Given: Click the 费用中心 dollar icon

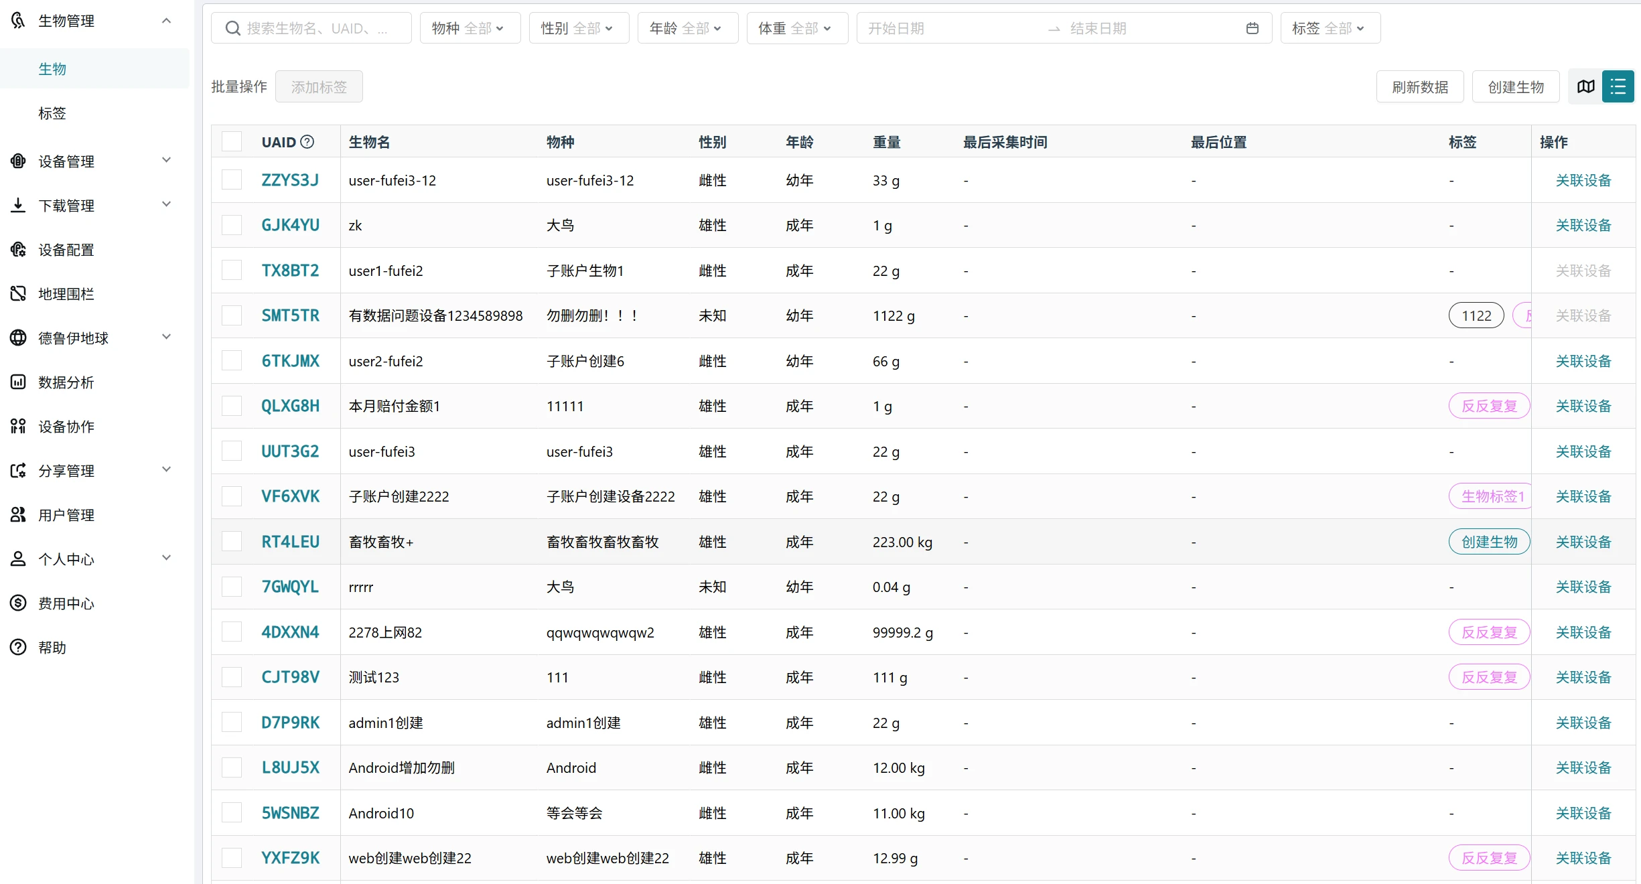Looking at the screenshot, I should pyautogui.click(x=18, y=603).
